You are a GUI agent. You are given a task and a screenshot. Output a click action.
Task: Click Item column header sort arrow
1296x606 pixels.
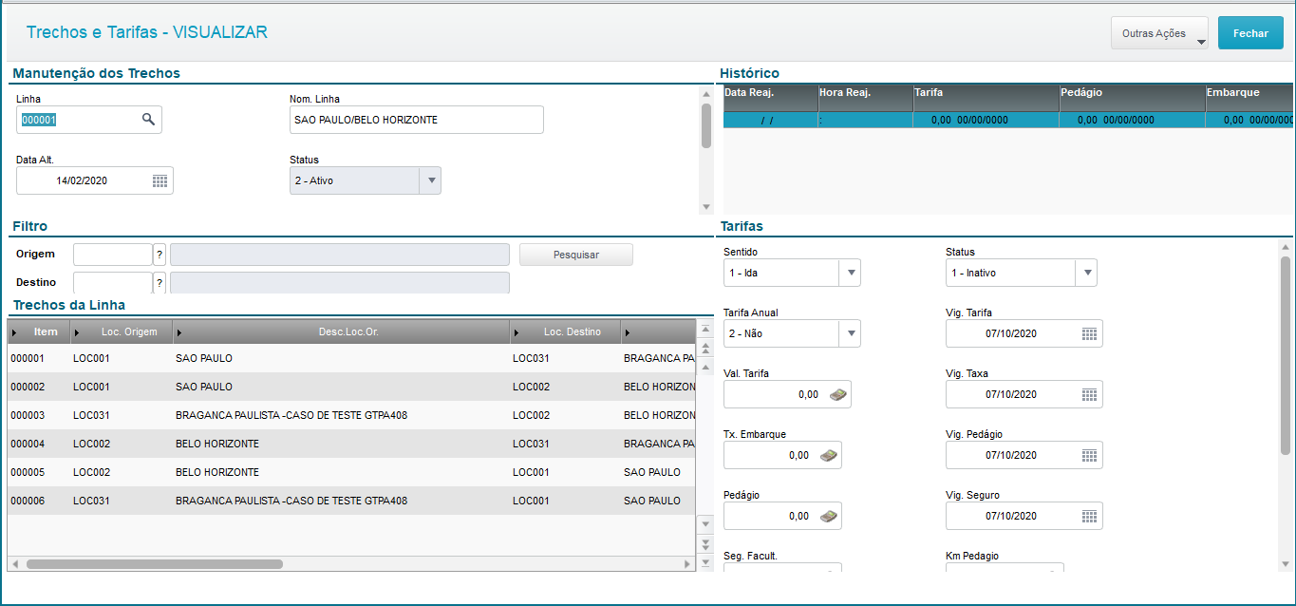pyautogui.click(x=14, y=332)
